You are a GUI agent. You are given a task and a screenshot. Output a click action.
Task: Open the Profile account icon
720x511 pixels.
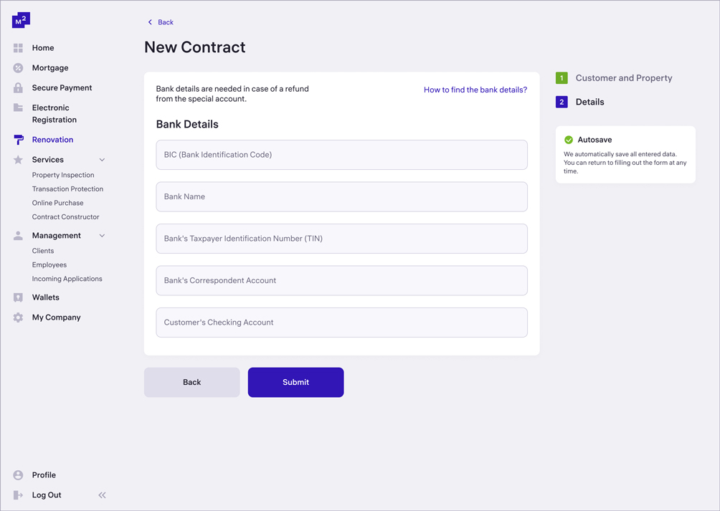click(17, 474)
